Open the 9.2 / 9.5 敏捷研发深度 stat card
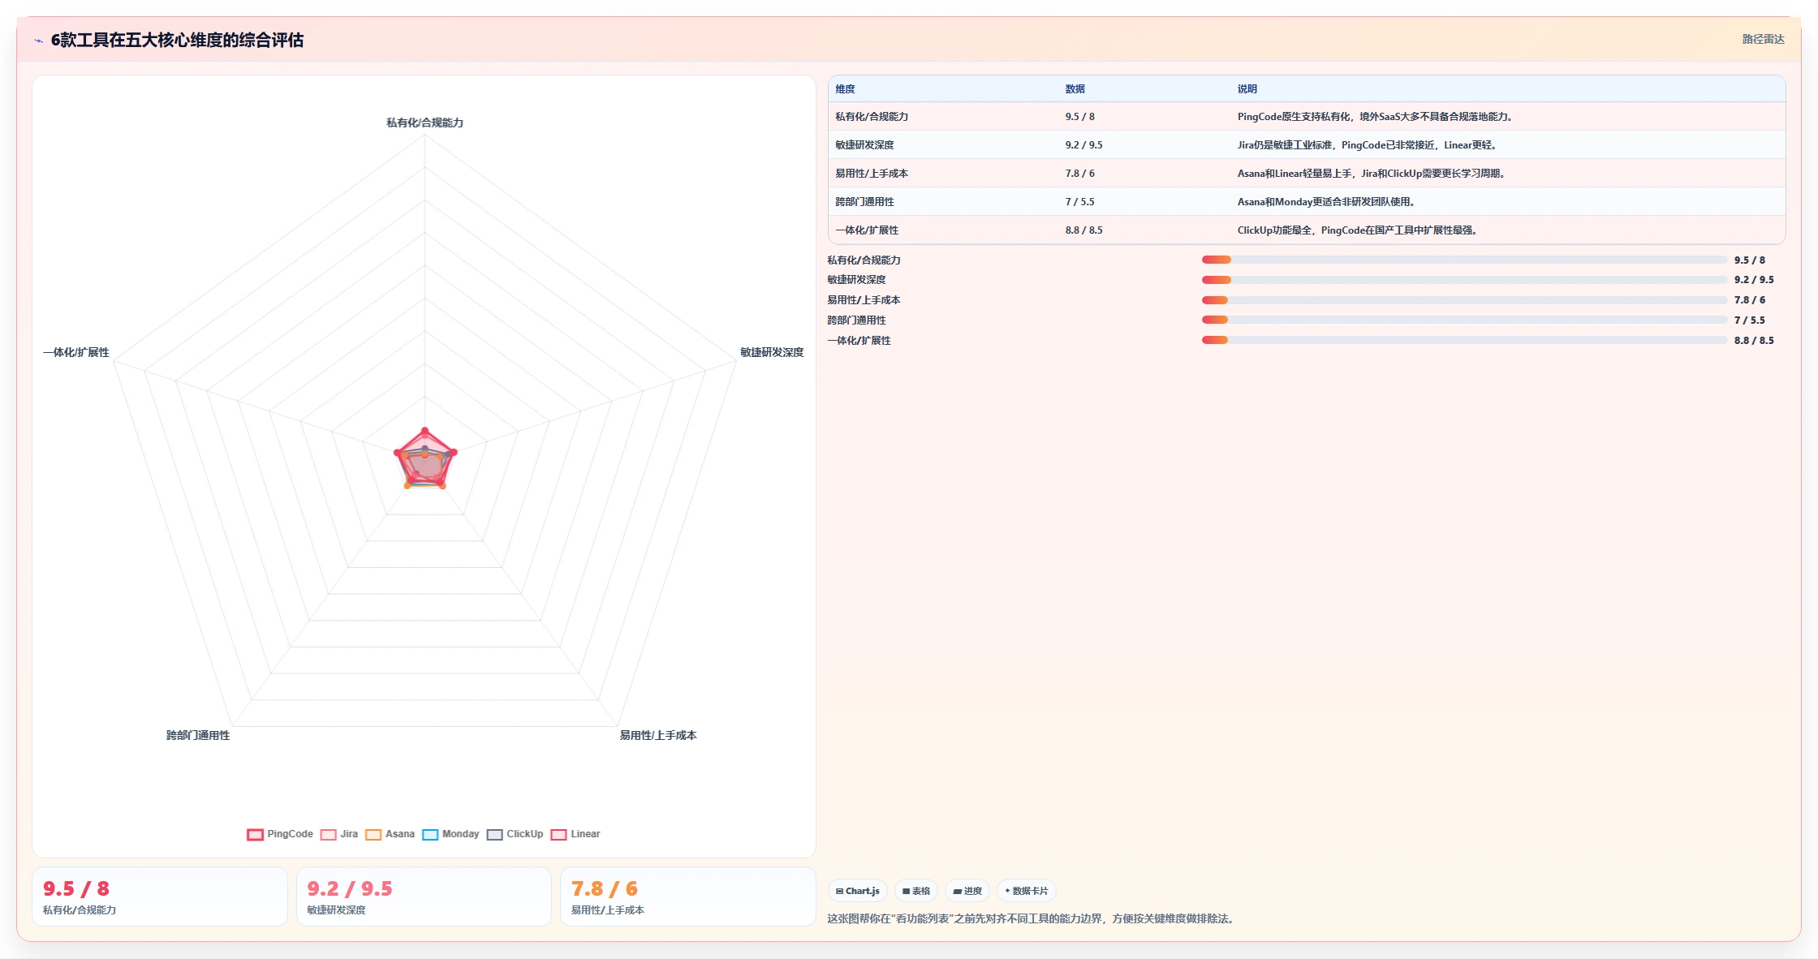 tap(424, 897)
